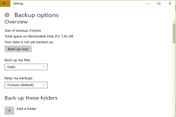Screen dimensions: 176x117
Task: Click the Size of backup text
Action: [23, 30]
